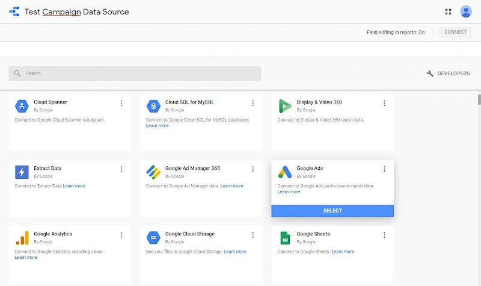This screenshot has height=286, width=481.
Task: Click the Google Ad Manager 360 icon
Action: click(153, 172)
